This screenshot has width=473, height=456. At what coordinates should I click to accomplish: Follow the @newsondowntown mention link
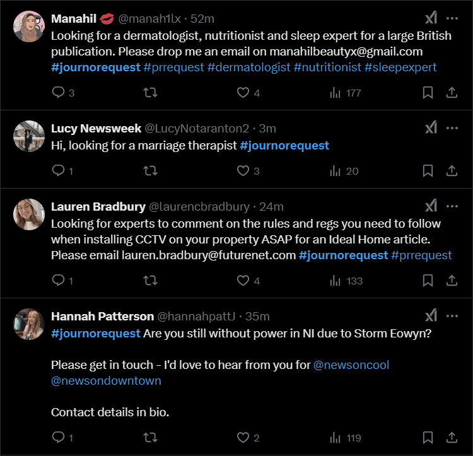click(106, 381)
